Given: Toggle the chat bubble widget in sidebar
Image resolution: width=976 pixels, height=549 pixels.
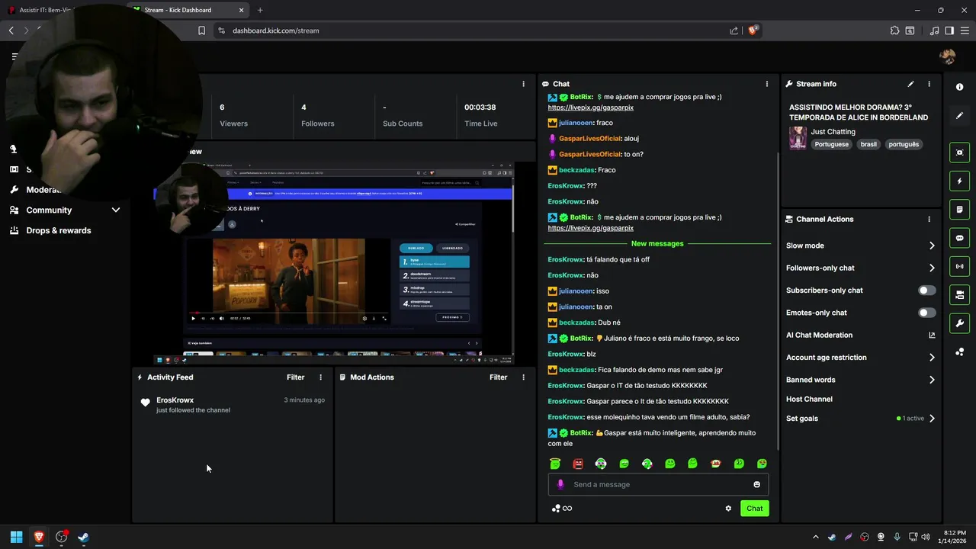Looking at the screenshot, I should [959, 238].
